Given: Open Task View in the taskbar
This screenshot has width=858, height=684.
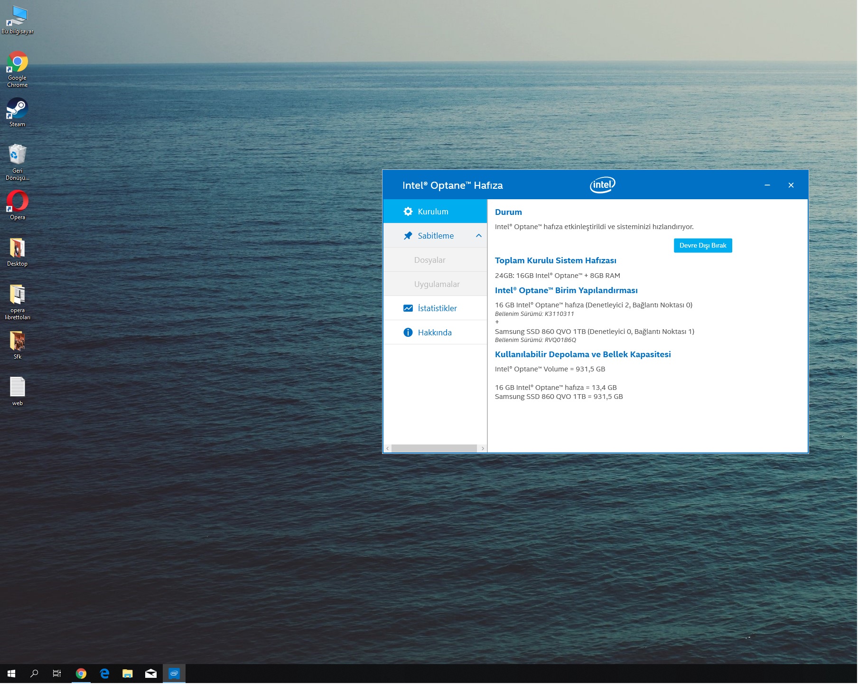Looking at the screenshot, I should coord(57,674).
